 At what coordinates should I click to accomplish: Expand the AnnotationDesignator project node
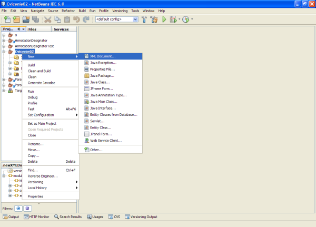coord(4,41)
